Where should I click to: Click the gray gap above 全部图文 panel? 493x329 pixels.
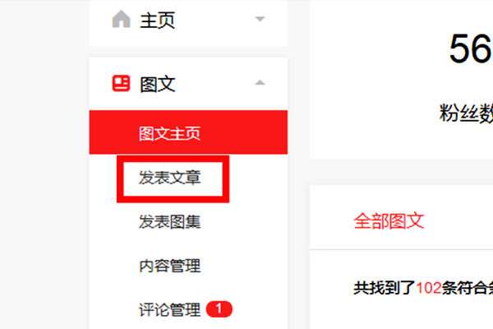pos(401,172)
